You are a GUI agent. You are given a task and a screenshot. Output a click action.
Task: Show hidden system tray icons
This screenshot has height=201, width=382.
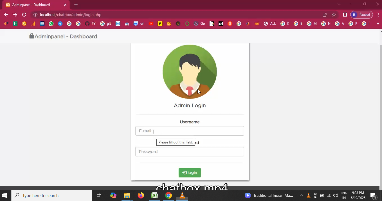(302, 195)
